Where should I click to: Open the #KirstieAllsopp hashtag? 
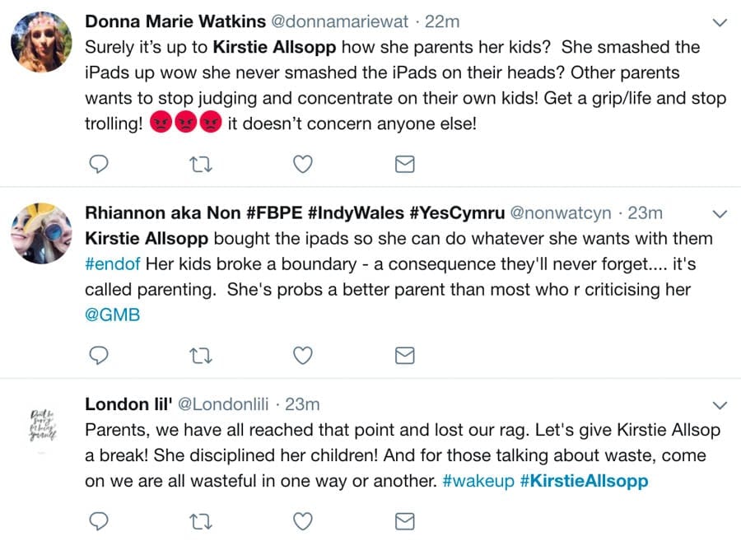[584, 481]
